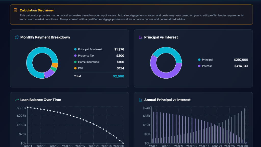Click the Principal vs Interest card title
This screenshot has height=147, width=261.
pyautogui.click(x=161, y=37)
